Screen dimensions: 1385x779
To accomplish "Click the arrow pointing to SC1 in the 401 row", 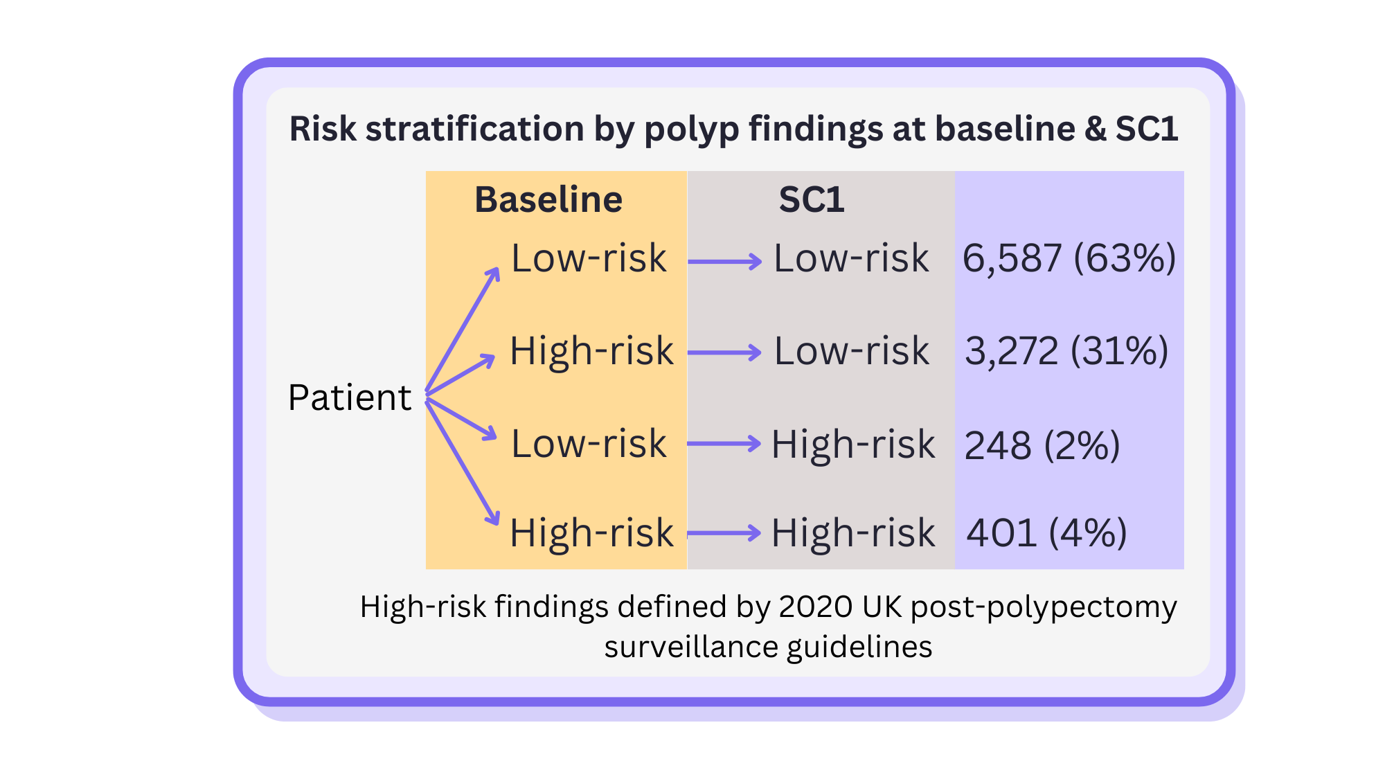I will pos(724,533).
